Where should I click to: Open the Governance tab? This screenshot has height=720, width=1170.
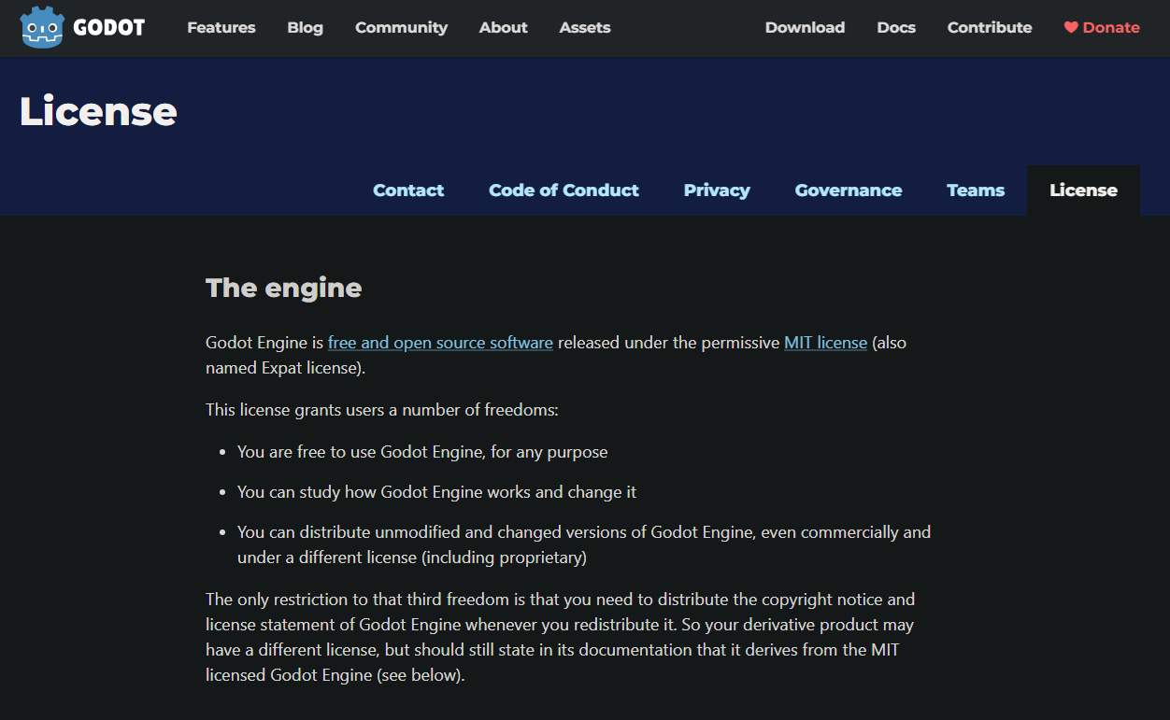[849, 191]
